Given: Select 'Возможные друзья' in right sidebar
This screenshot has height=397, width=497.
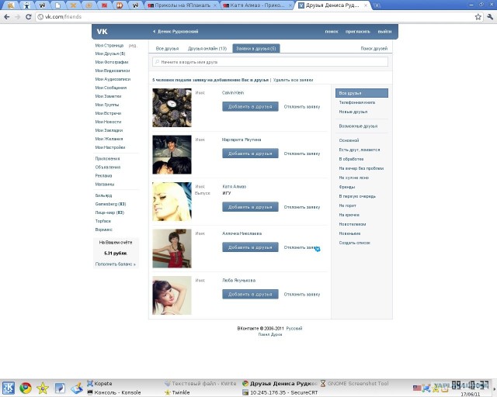Looking at the screenshot, I should (x=358, y=126).
